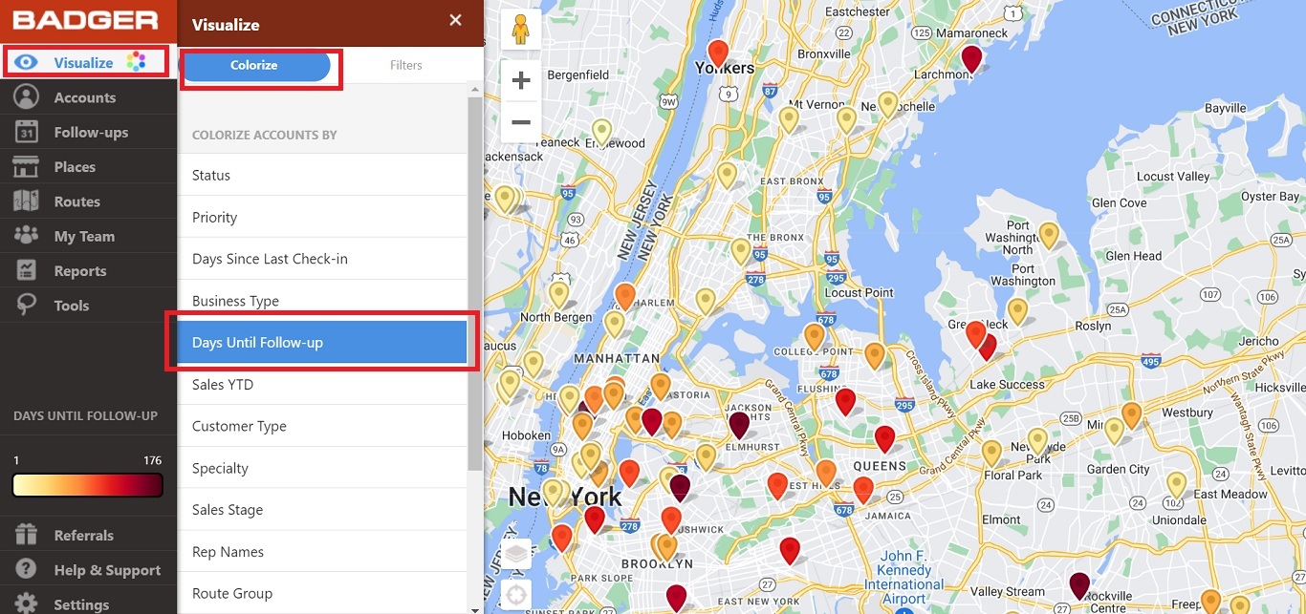Open the Accounts menu label
Image resolution: width=1306 pixels, height=614 pixels.
click(84, 97)
